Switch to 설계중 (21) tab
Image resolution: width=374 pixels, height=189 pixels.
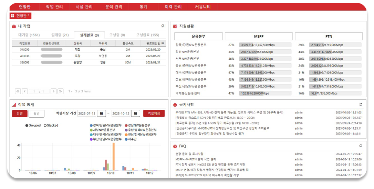(x=60, y=35)
